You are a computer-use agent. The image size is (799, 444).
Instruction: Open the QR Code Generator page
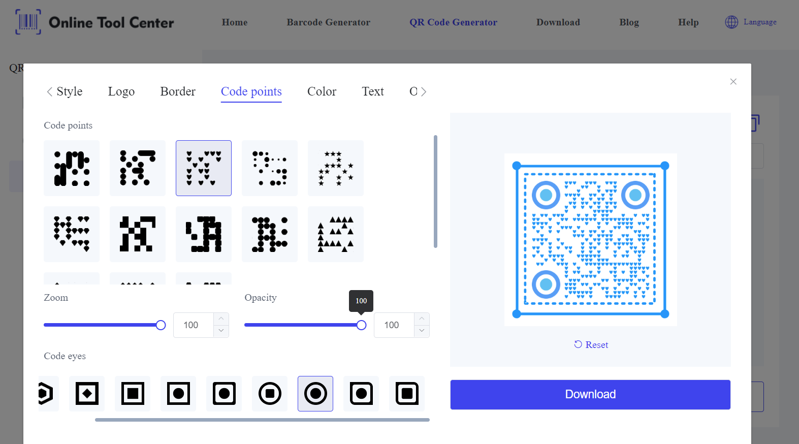[454, 22]
